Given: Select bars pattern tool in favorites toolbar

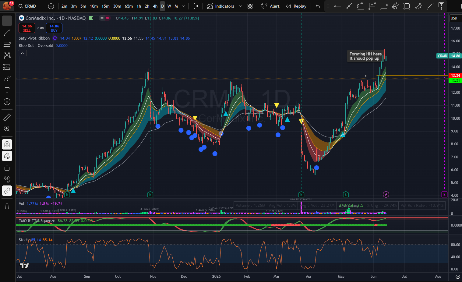Looking at the screenshot, I should tap(395, 6).
